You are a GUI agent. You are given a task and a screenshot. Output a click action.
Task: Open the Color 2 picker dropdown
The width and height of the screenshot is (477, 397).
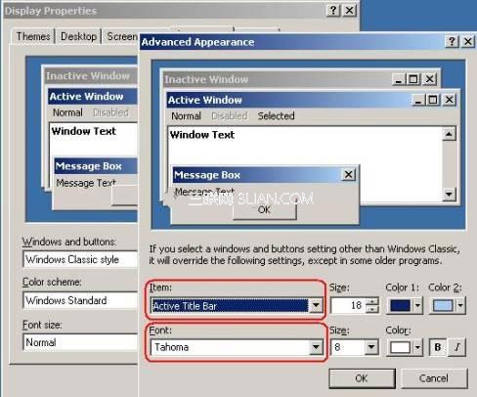pos(448,306)
